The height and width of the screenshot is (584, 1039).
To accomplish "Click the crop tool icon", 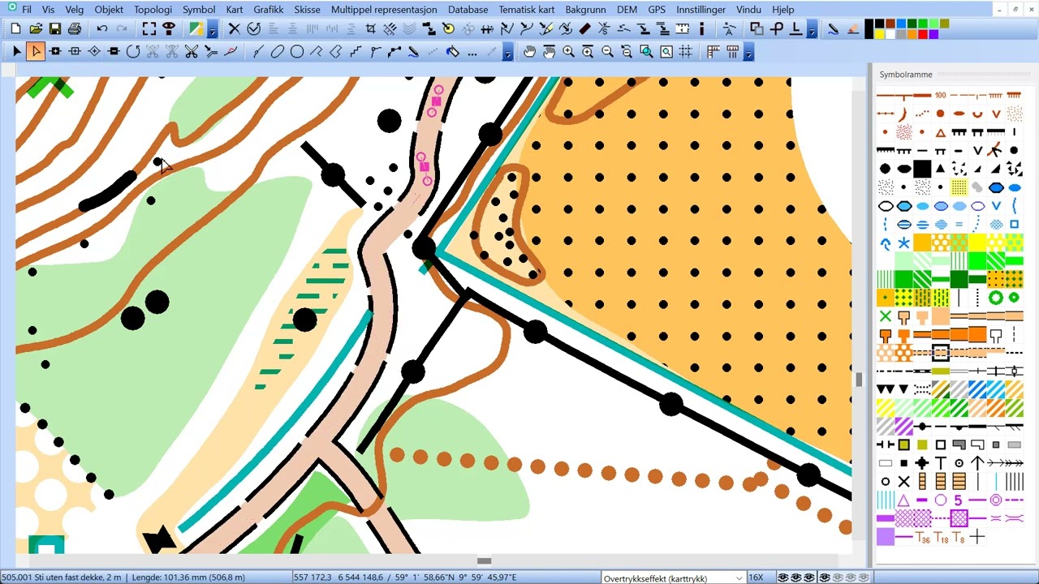I will pos(370,28).
